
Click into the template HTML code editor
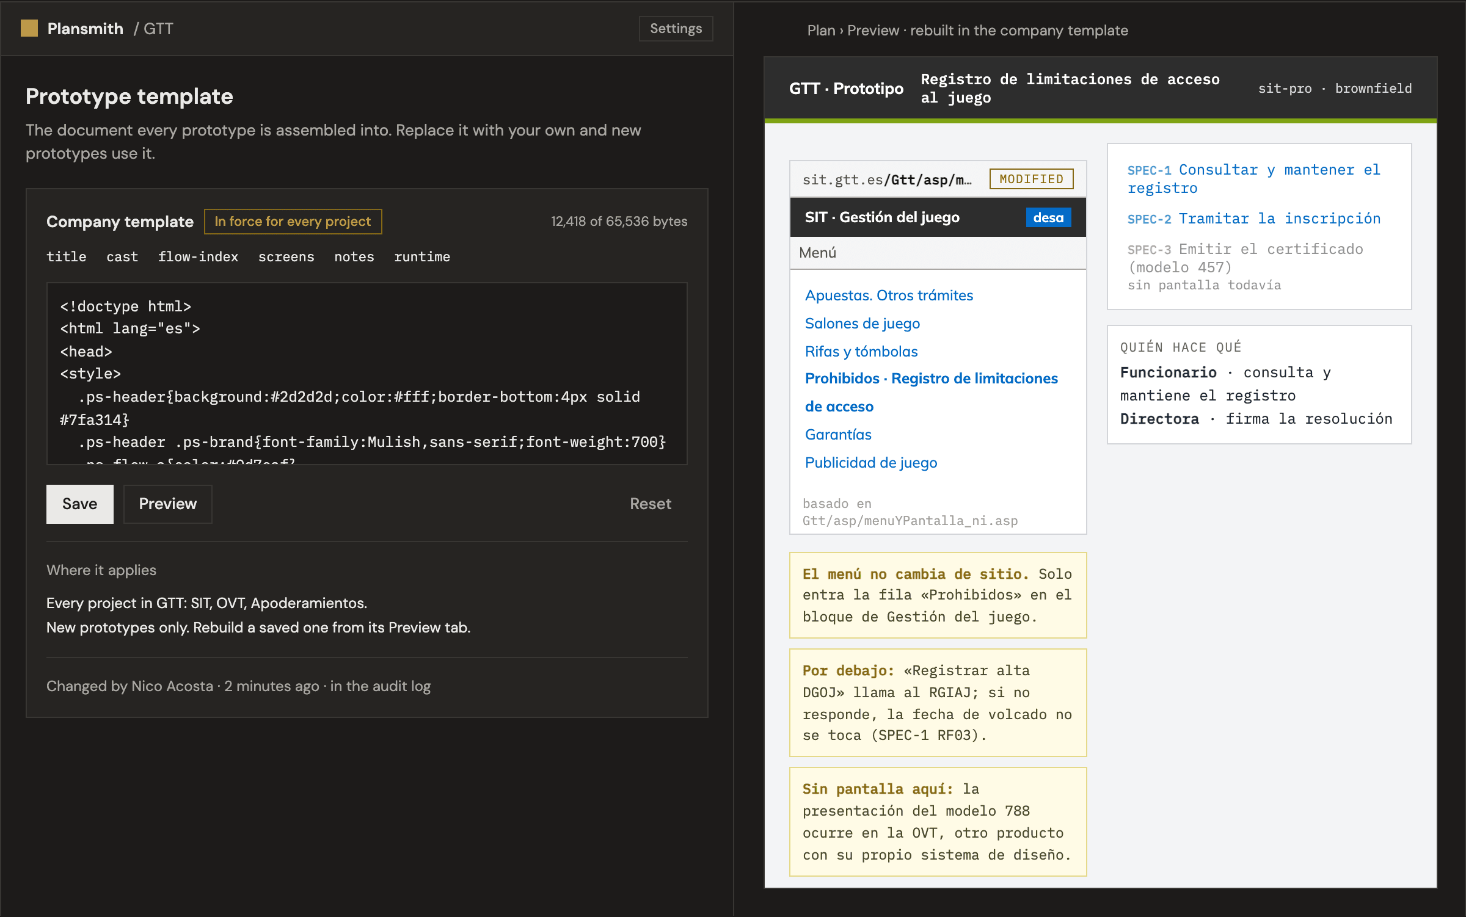[x=366, y=373]
